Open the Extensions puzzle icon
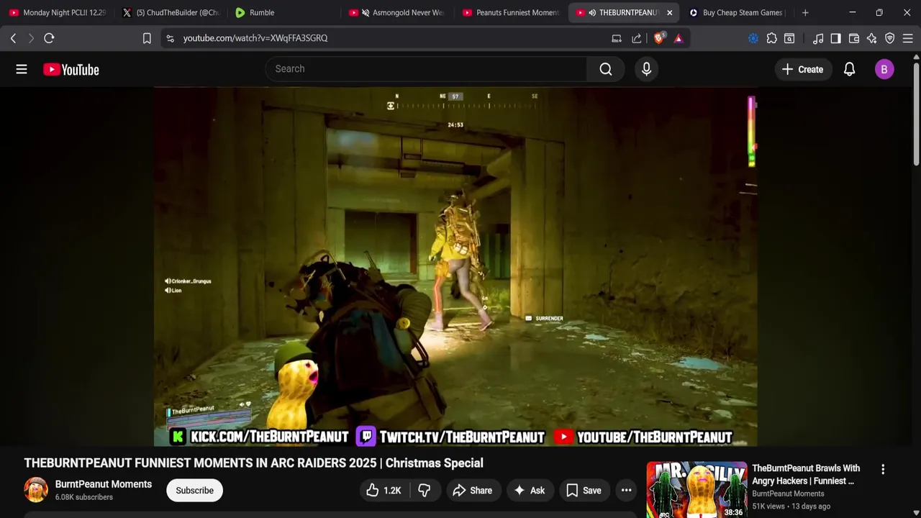The width and height of the screenshot is (921, 518). tap(771, 38)
